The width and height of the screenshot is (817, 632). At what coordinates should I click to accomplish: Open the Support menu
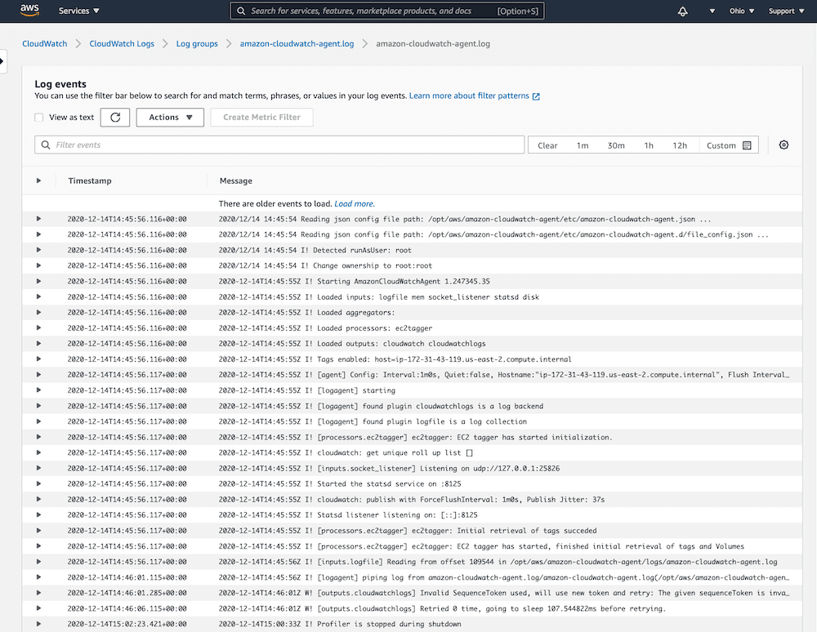tap(786, 11)
